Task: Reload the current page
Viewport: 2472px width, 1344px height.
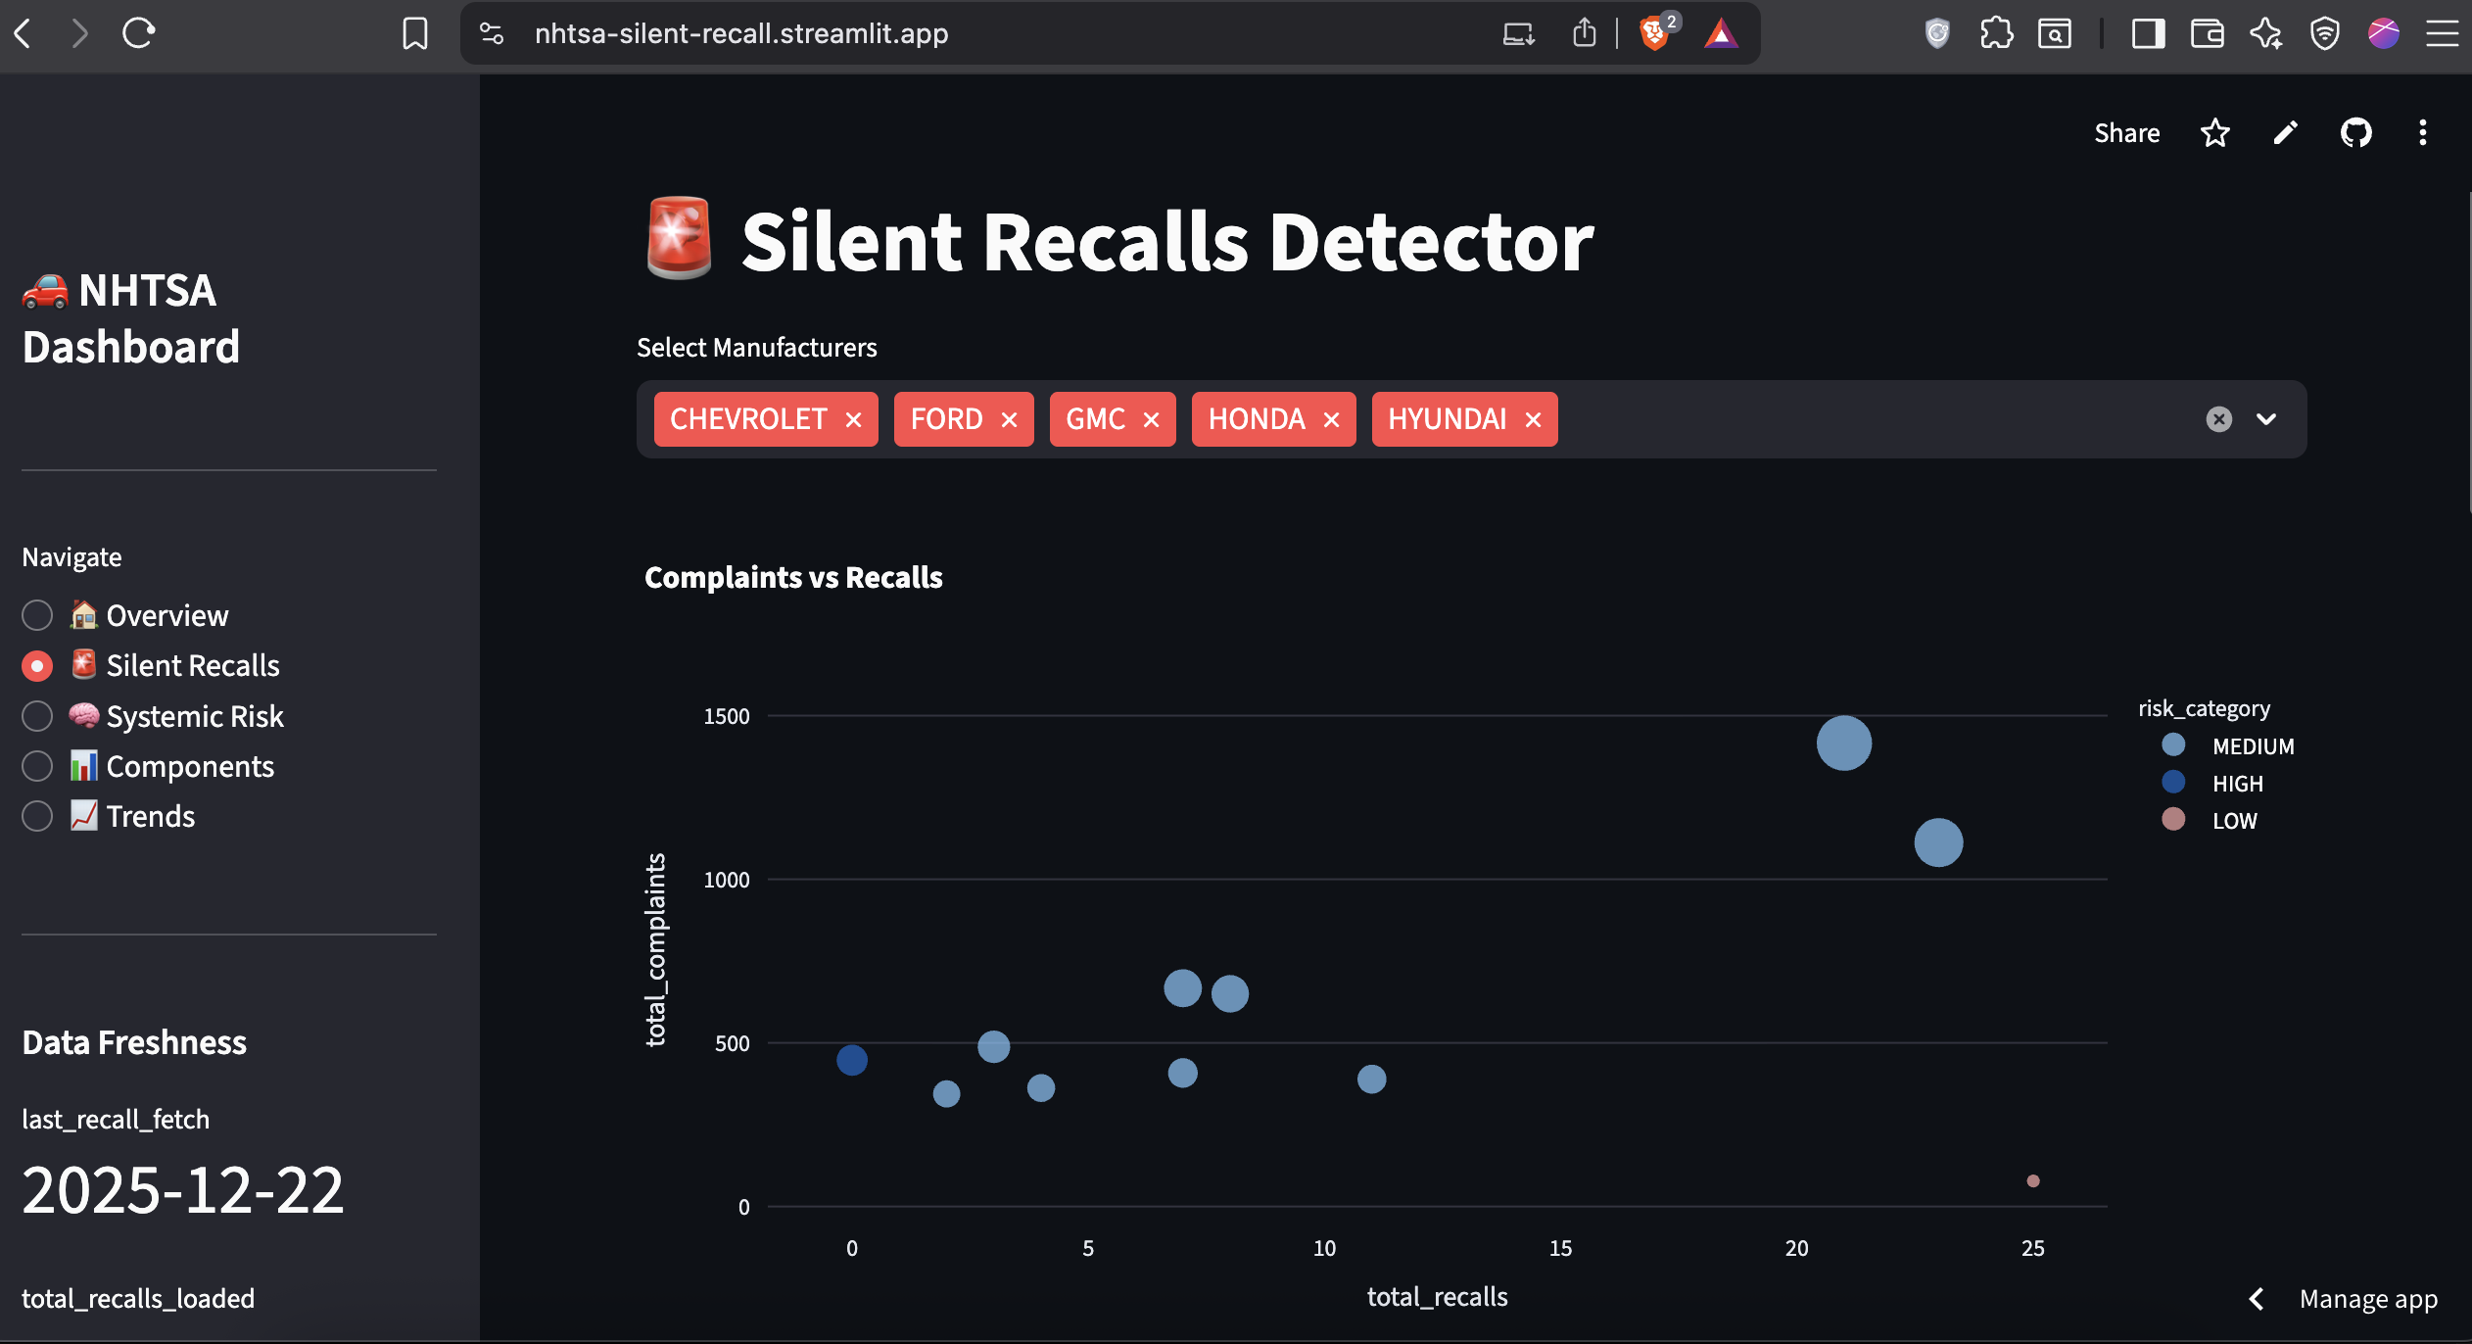Action: (138, 32)
